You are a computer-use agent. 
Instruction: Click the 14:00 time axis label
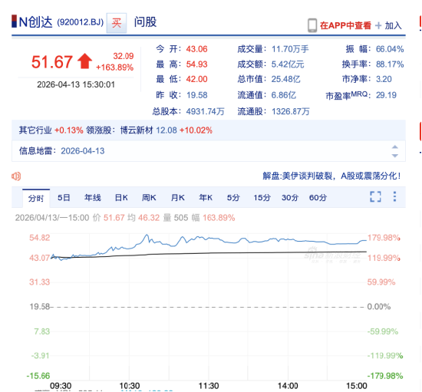point(288,386)
